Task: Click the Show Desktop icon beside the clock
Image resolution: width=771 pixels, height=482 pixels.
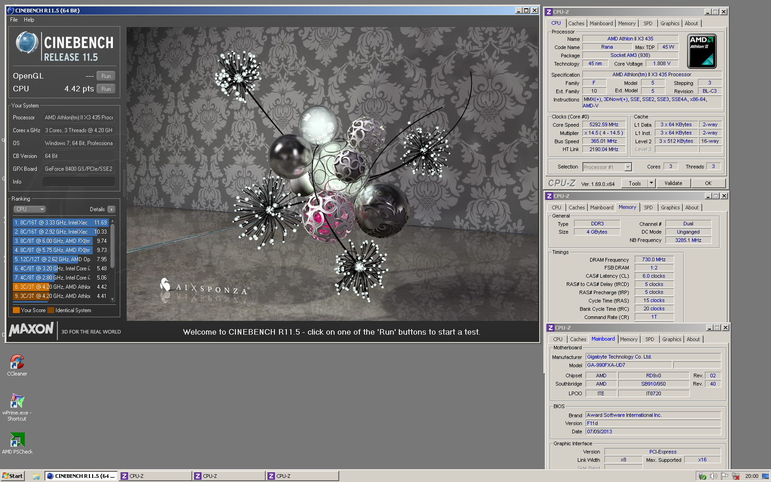Action: coord(766,476)
